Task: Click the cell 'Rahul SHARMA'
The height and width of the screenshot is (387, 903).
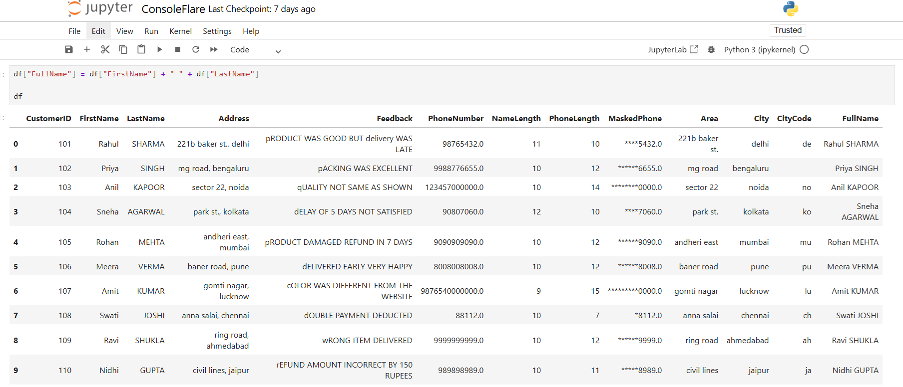Action: tap(851, 144)
